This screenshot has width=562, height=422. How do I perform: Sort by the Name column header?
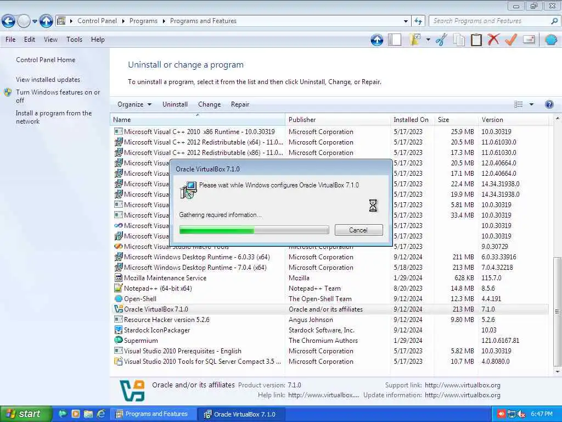(x=198, y=120)
